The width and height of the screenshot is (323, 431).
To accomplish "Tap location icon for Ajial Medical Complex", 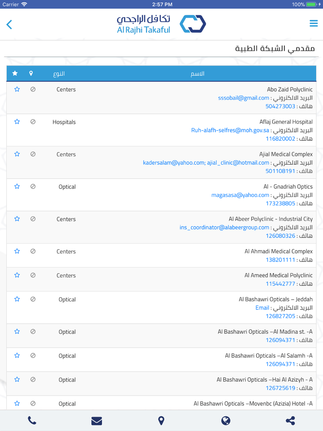I will (x=33, y=154).
